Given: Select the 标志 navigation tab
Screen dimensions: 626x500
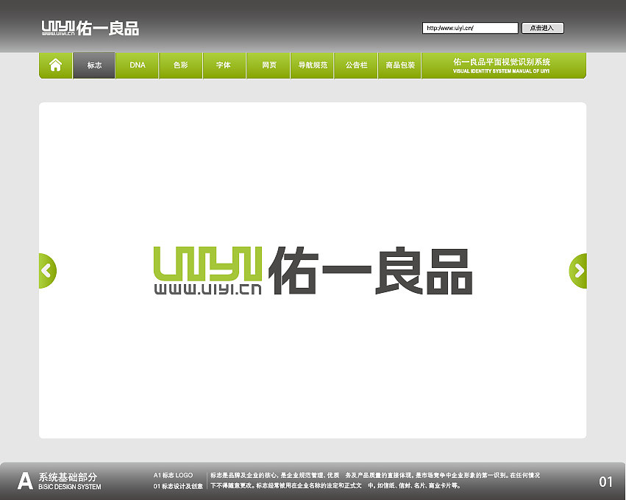Looking at the screenshot, I should [94, 65].
